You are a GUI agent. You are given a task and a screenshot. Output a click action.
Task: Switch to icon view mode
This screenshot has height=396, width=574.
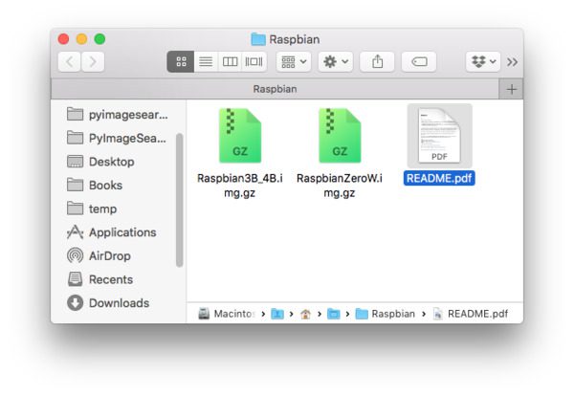181,61
